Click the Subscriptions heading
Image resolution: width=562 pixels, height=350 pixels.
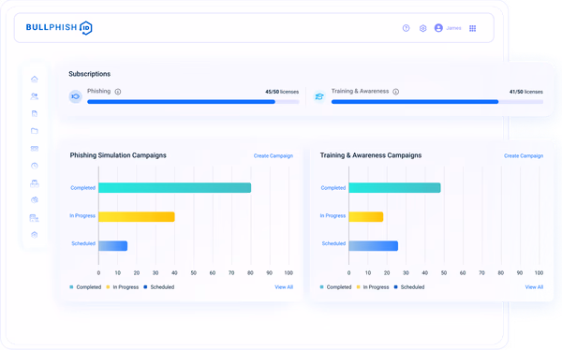(x=90, y=74)
